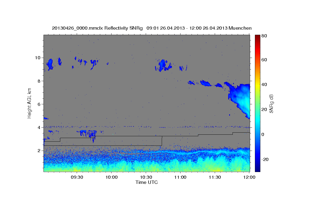Click the height tick label 4
309x206 pixels.
39,127
